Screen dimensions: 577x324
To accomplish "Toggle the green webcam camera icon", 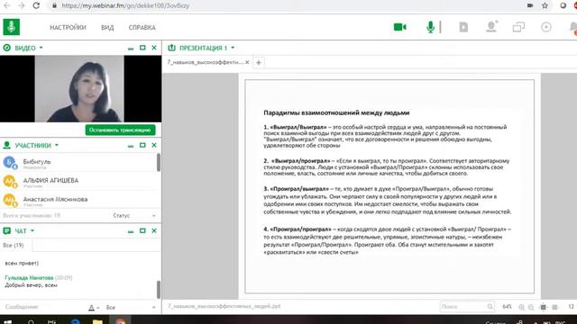I will point(399,27).
